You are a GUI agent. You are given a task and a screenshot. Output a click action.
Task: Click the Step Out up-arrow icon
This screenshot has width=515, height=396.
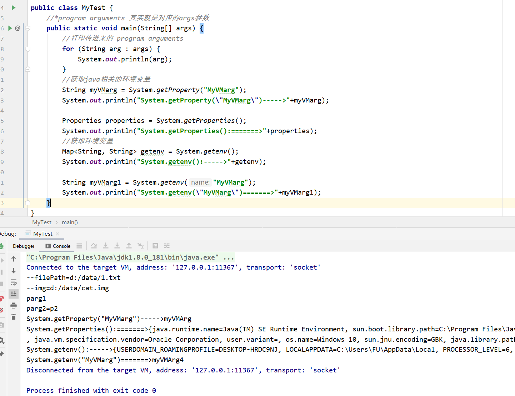pyautogui.click(x=129, y=246)
